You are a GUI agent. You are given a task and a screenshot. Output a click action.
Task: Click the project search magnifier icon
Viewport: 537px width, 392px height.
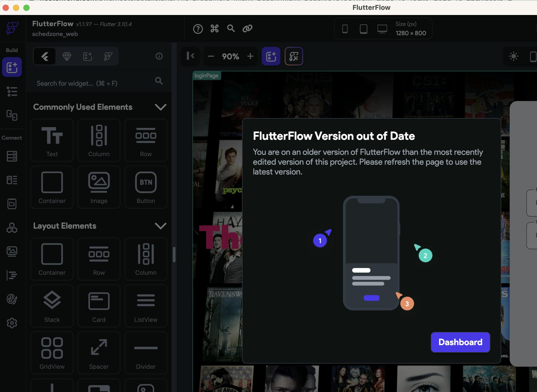coord(231,28)
